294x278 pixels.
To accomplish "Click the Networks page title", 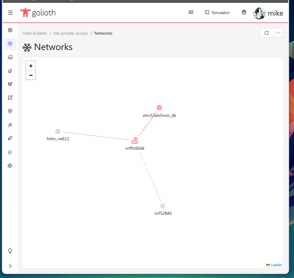I will 53,47.
